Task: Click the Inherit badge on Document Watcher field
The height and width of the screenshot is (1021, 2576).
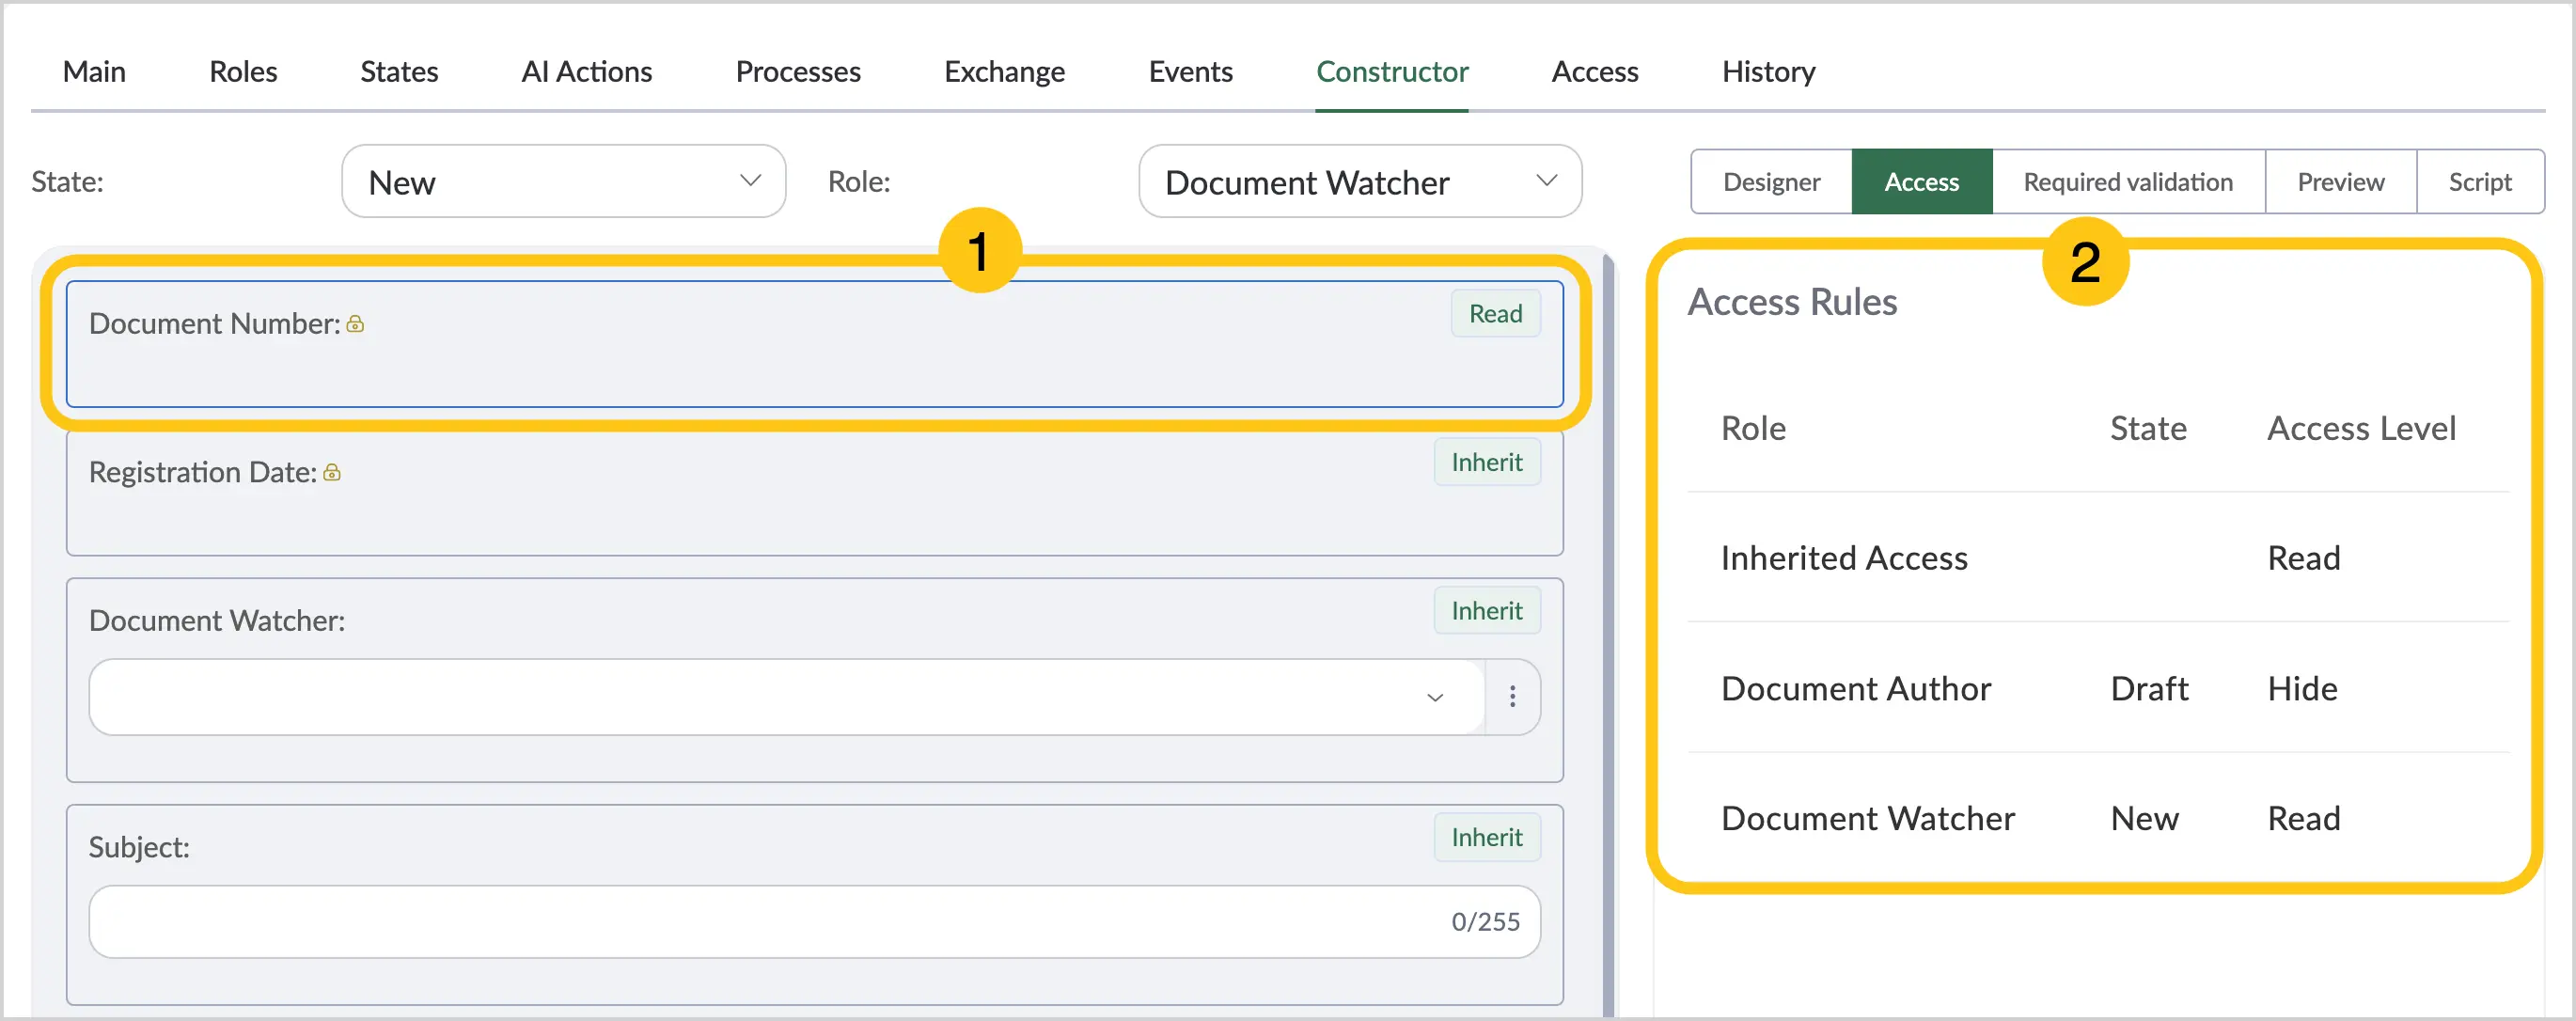Action: [1487, 610]
